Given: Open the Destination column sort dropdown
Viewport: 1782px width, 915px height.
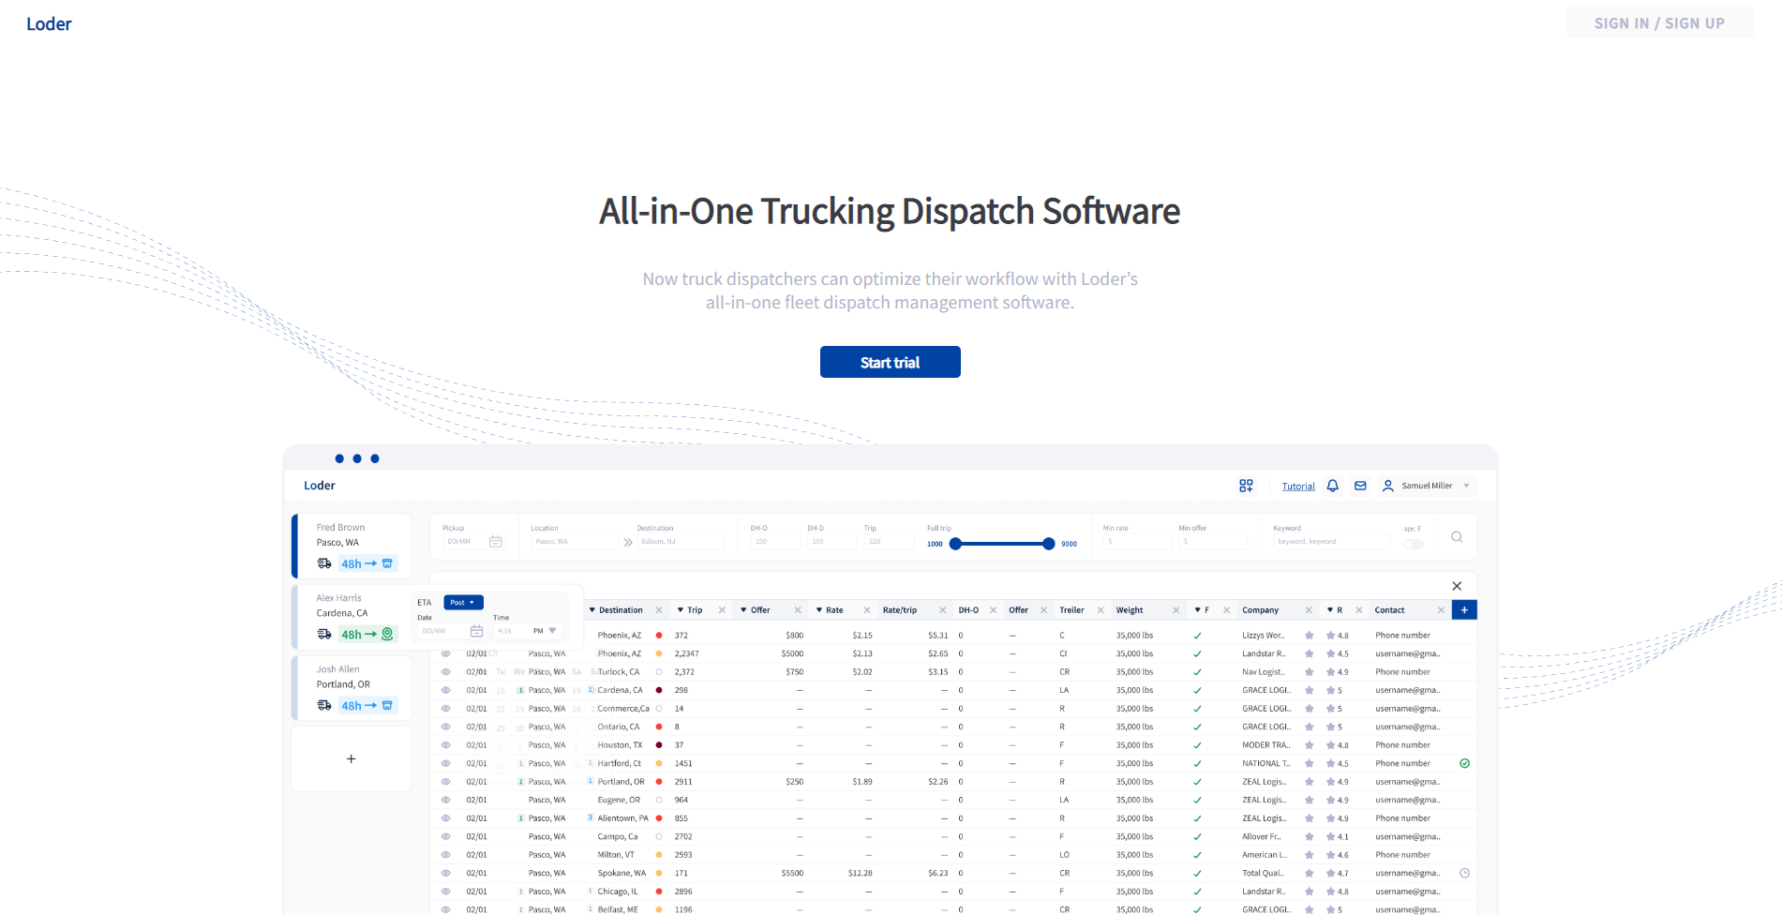Looking at the screenshot, I should [592, 610].
